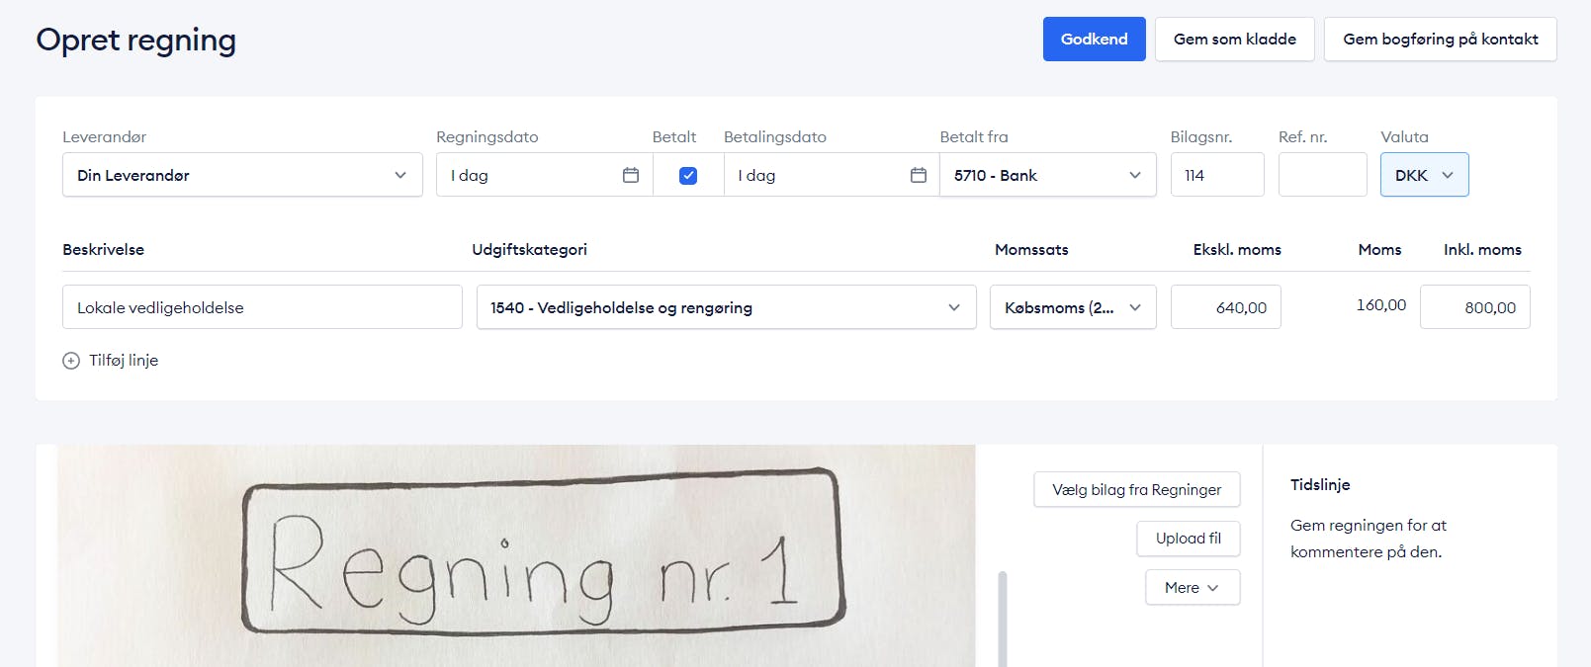The height and width of the screenshot is (667, 1591).
Task: Click the Godkend button
Action: pyautogui.click(x=1094, y=40)
